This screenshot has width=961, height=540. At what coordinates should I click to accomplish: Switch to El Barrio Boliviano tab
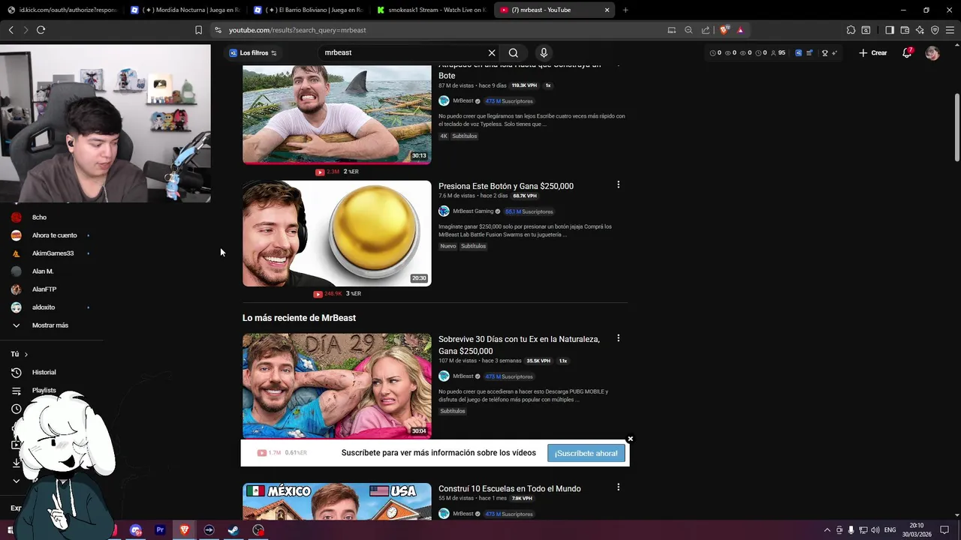[x=308, y=10]
